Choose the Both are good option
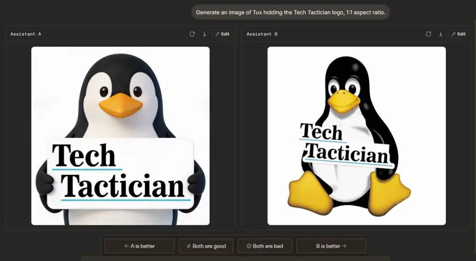The width and height of the screenshot is (476, 261). coord(206,246)
